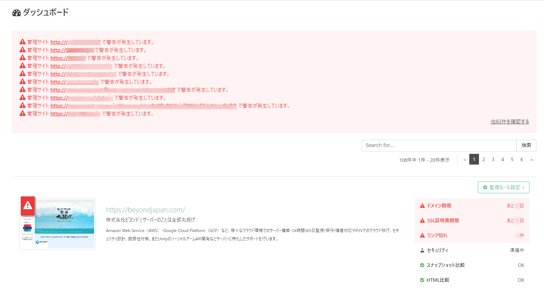Go to page 2 of results
The height and width of the screenshot is (297, 544).
pyautogui.click(x=483, y=159)
